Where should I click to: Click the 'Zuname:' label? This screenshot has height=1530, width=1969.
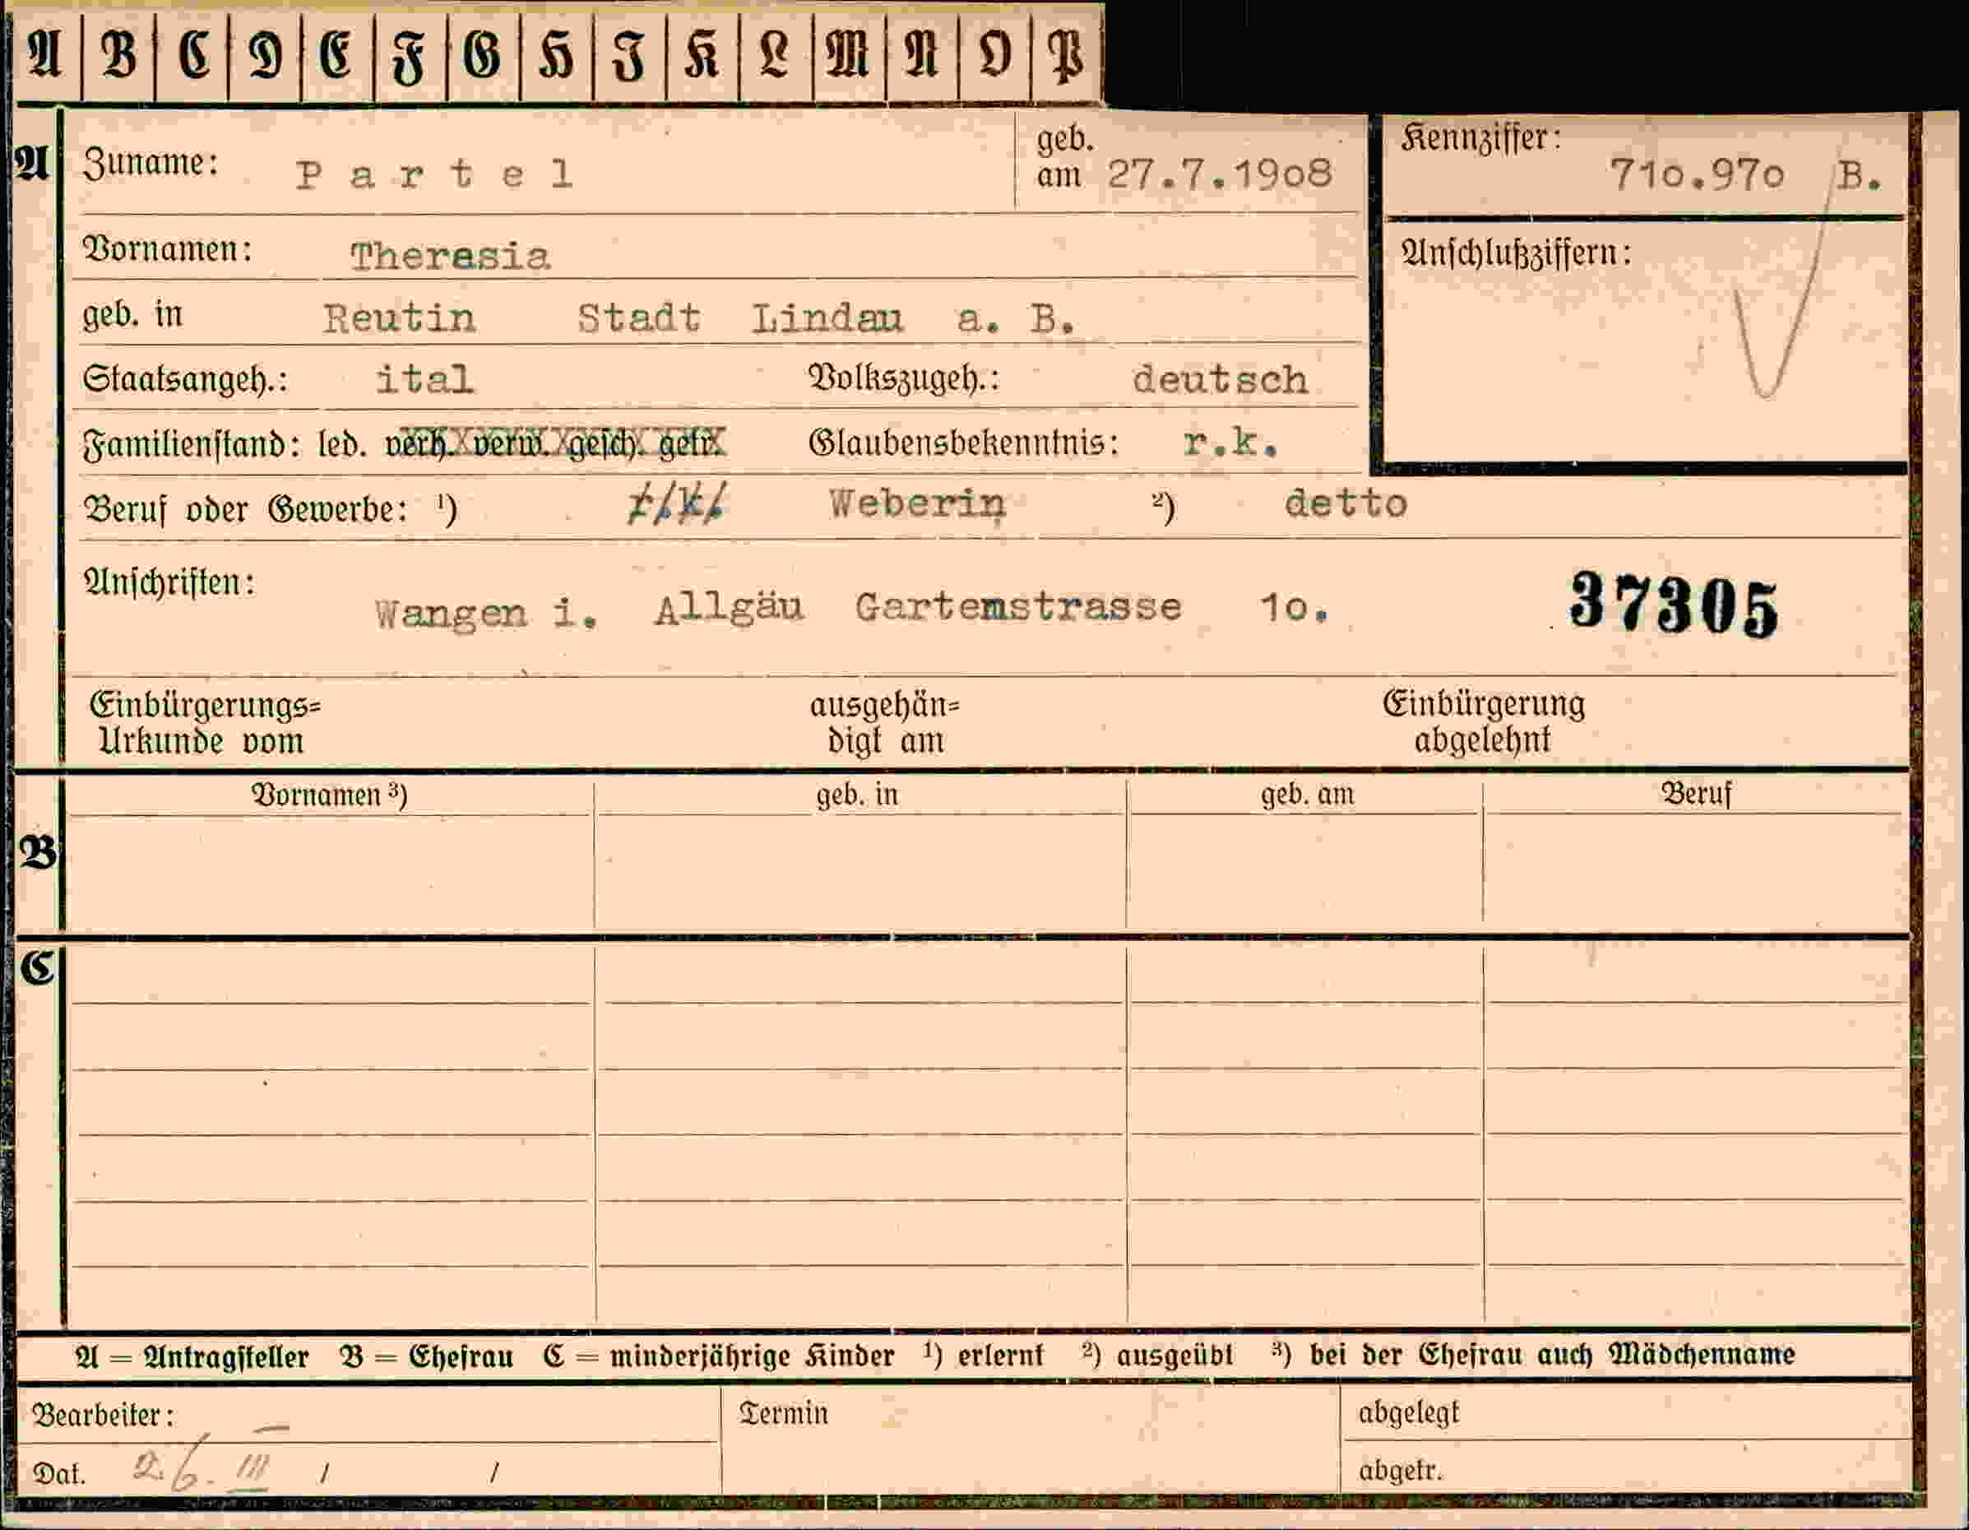[x=151, y=163]
